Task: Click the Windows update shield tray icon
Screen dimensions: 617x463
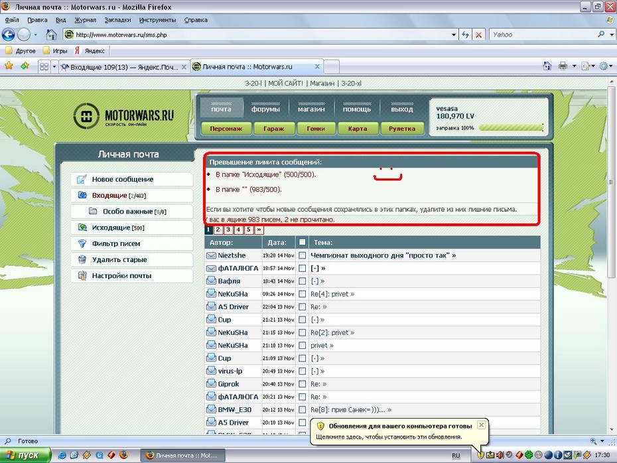Action: pos(480,455)
